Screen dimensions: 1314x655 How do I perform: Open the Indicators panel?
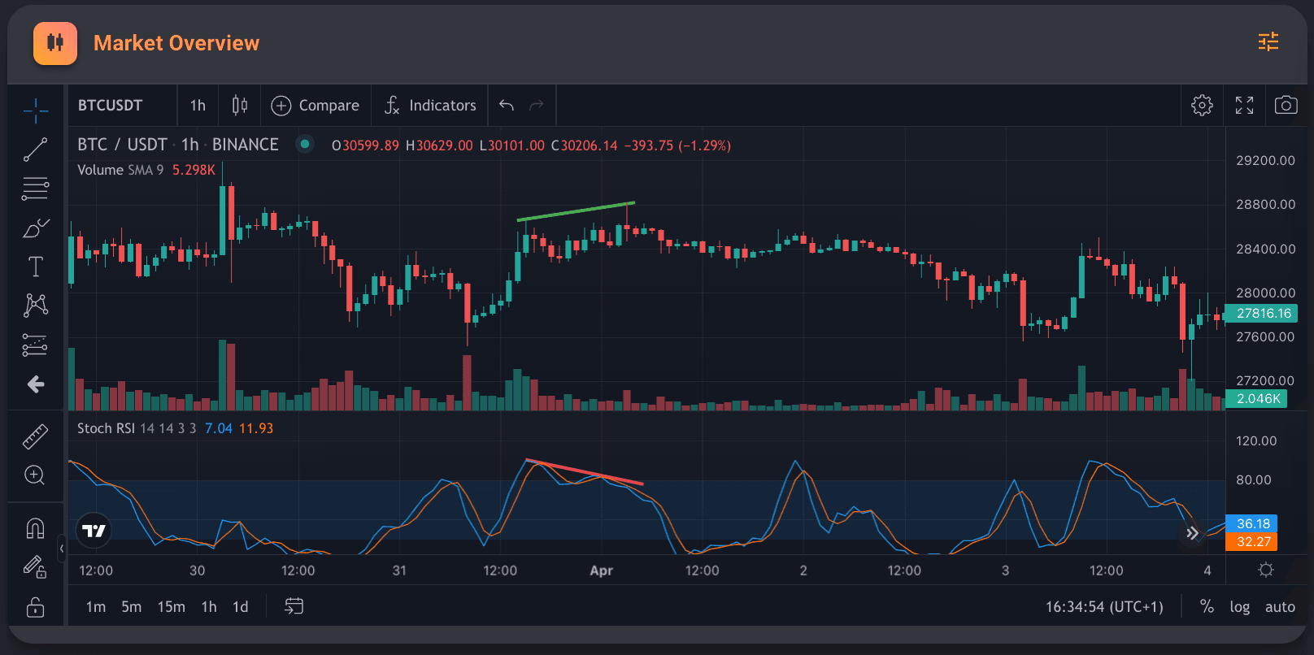tap(430, 106)
